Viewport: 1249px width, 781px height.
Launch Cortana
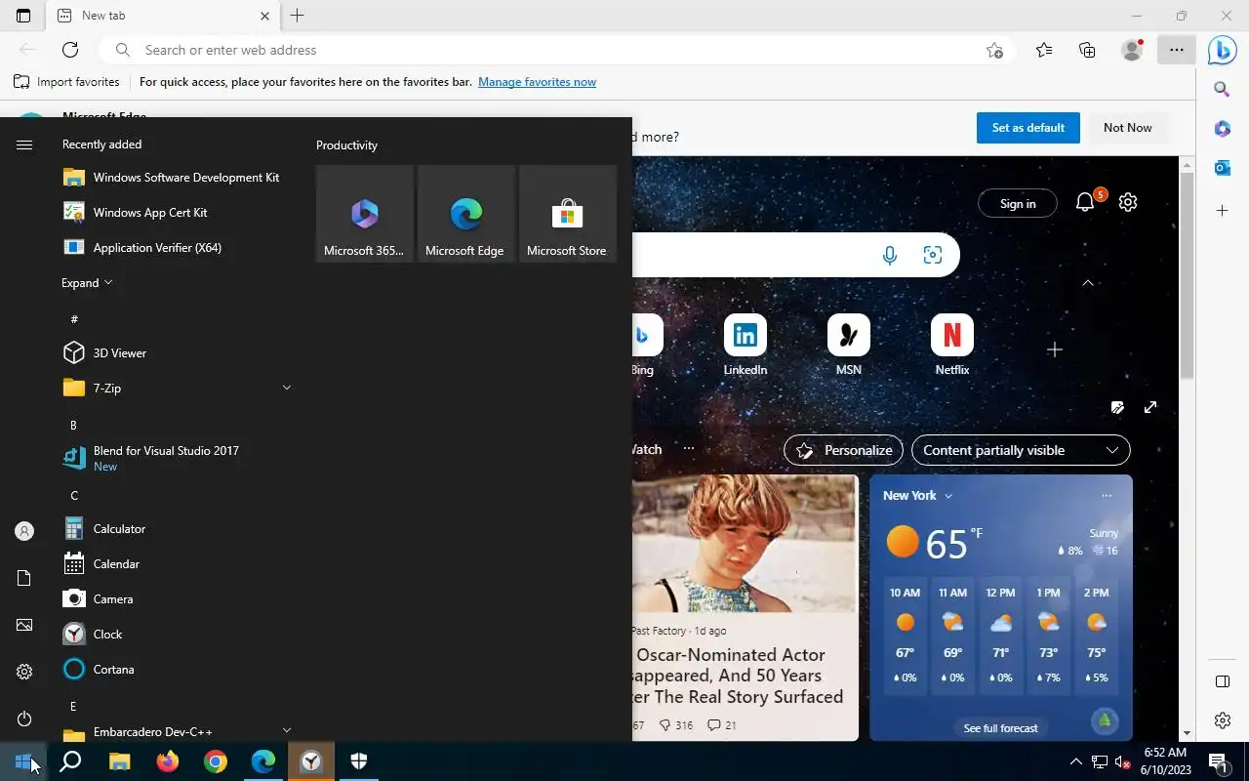click(x=178, y=670)
